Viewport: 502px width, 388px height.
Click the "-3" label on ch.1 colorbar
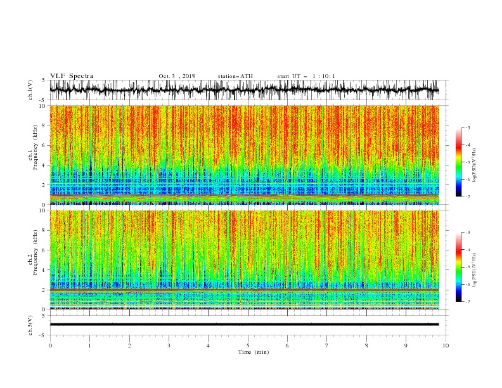(x=467, y=127)
